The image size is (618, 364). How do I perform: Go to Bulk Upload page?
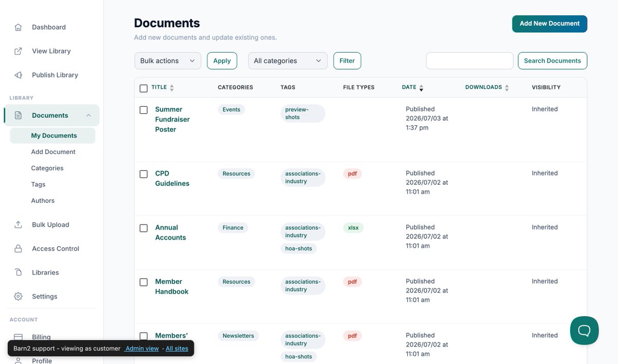coord(51,225)
